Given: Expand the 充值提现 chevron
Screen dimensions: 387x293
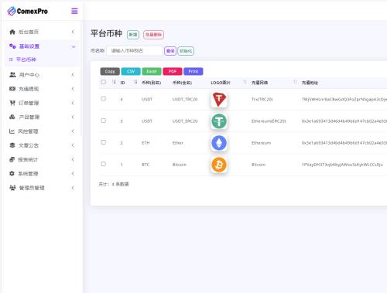Looking at the screenshot, I should 73,89.
